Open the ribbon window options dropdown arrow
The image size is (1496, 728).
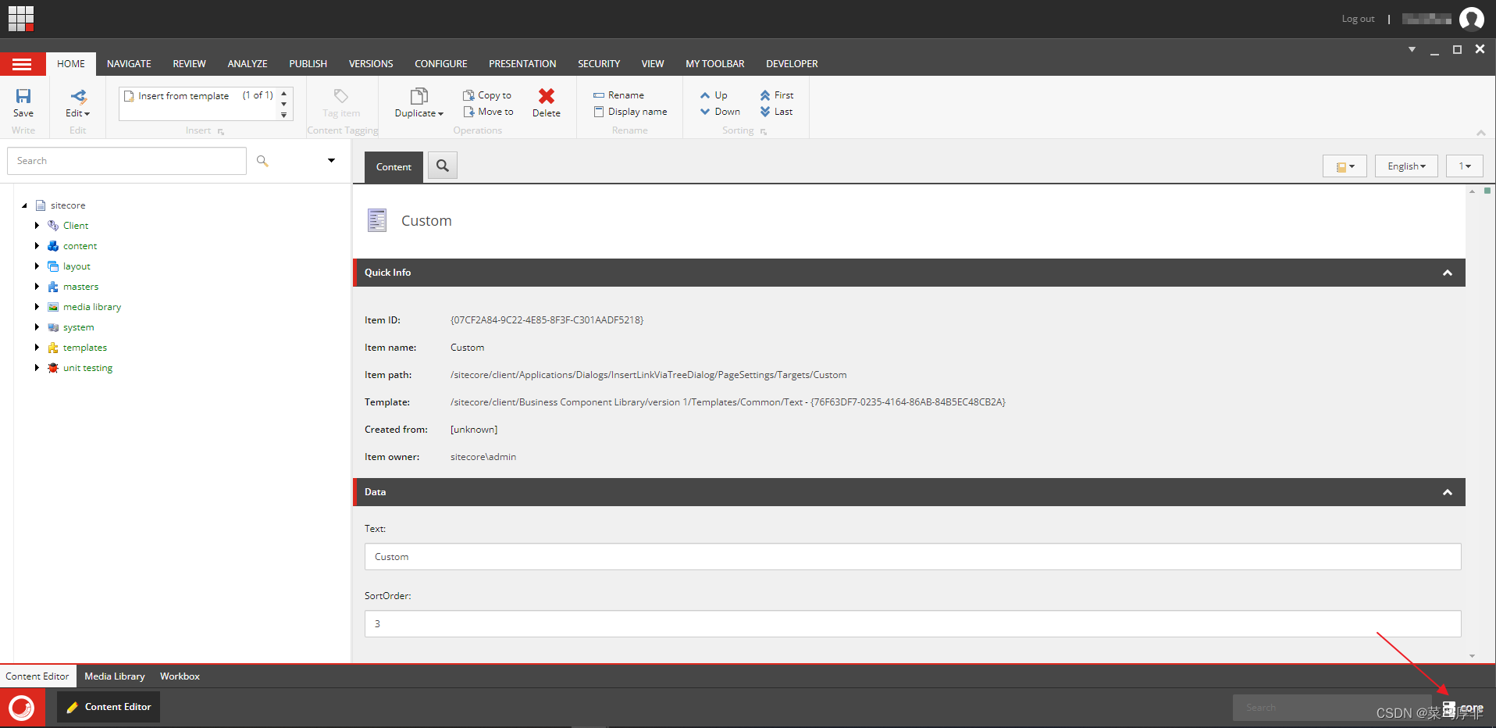1412,49
